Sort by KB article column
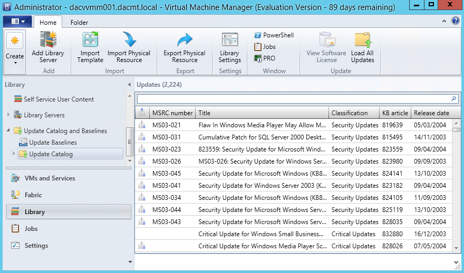The width and height of the screenshot is (464, 273). pos(395,113)
